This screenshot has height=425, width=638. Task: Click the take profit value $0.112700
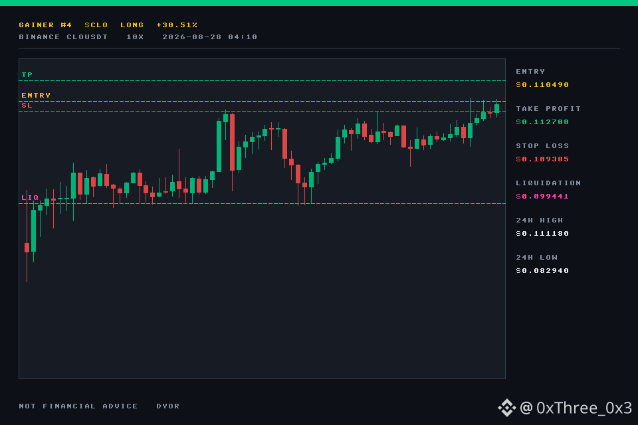tap(542, 122)
